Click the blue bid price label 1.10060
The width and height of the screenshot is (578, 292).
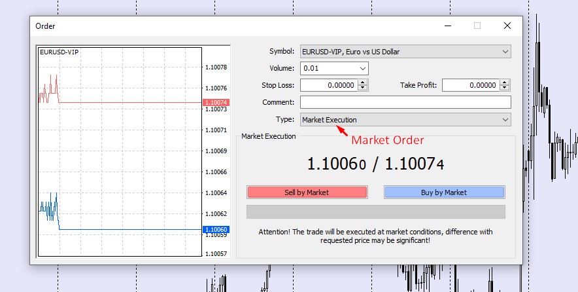point(215,230)
